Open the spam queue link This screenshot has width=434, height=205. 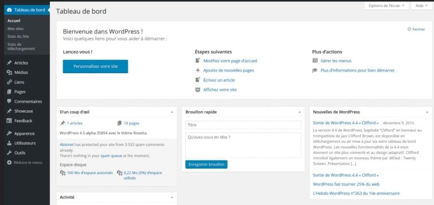pyautogui.click(x=111, y=156)
